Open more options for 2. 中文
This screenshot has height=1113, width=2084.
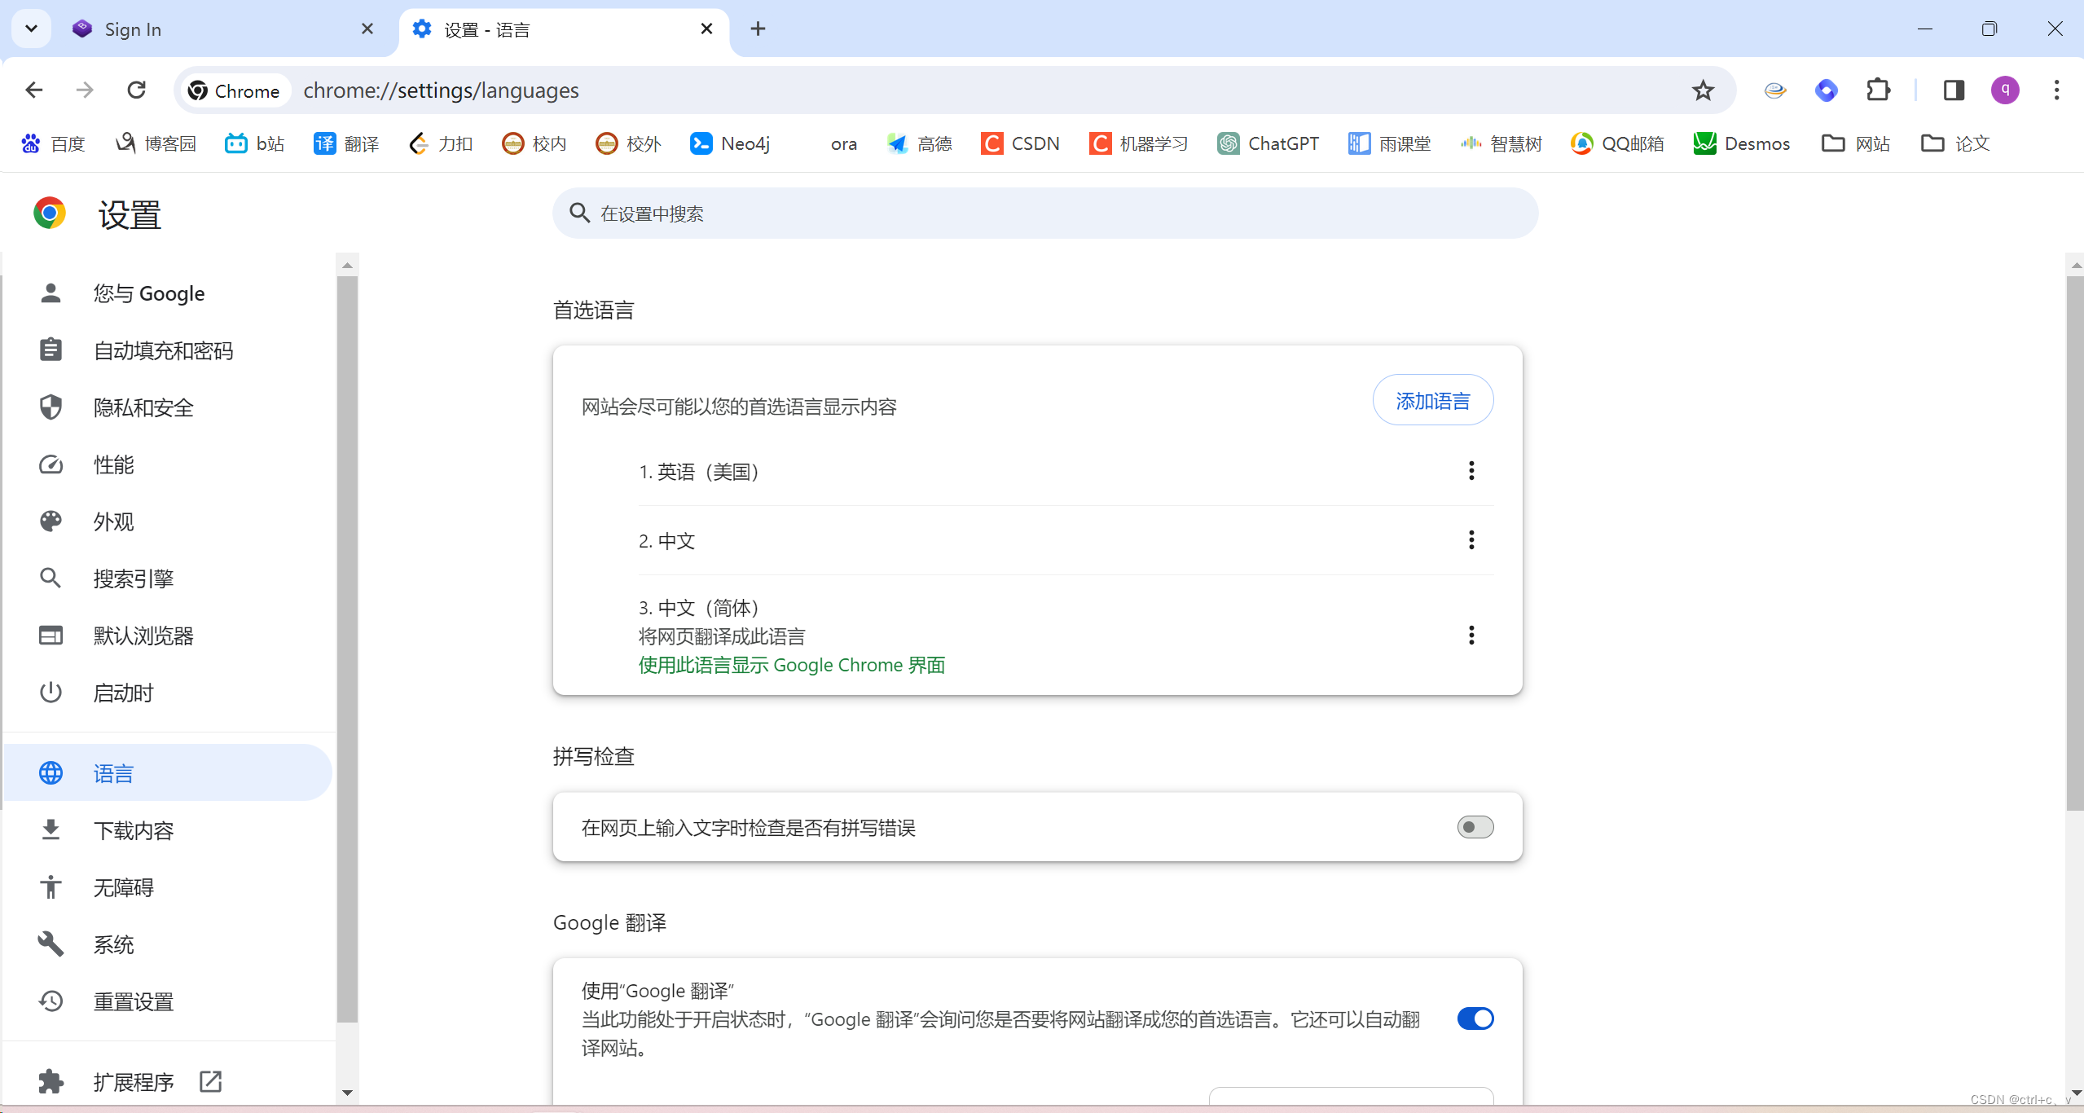tap(1471, 540)
